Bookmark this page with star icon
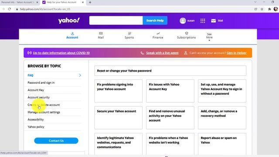The width and height of the screenshot is (279, 157). pyautogui.click(x=262, y=9)
